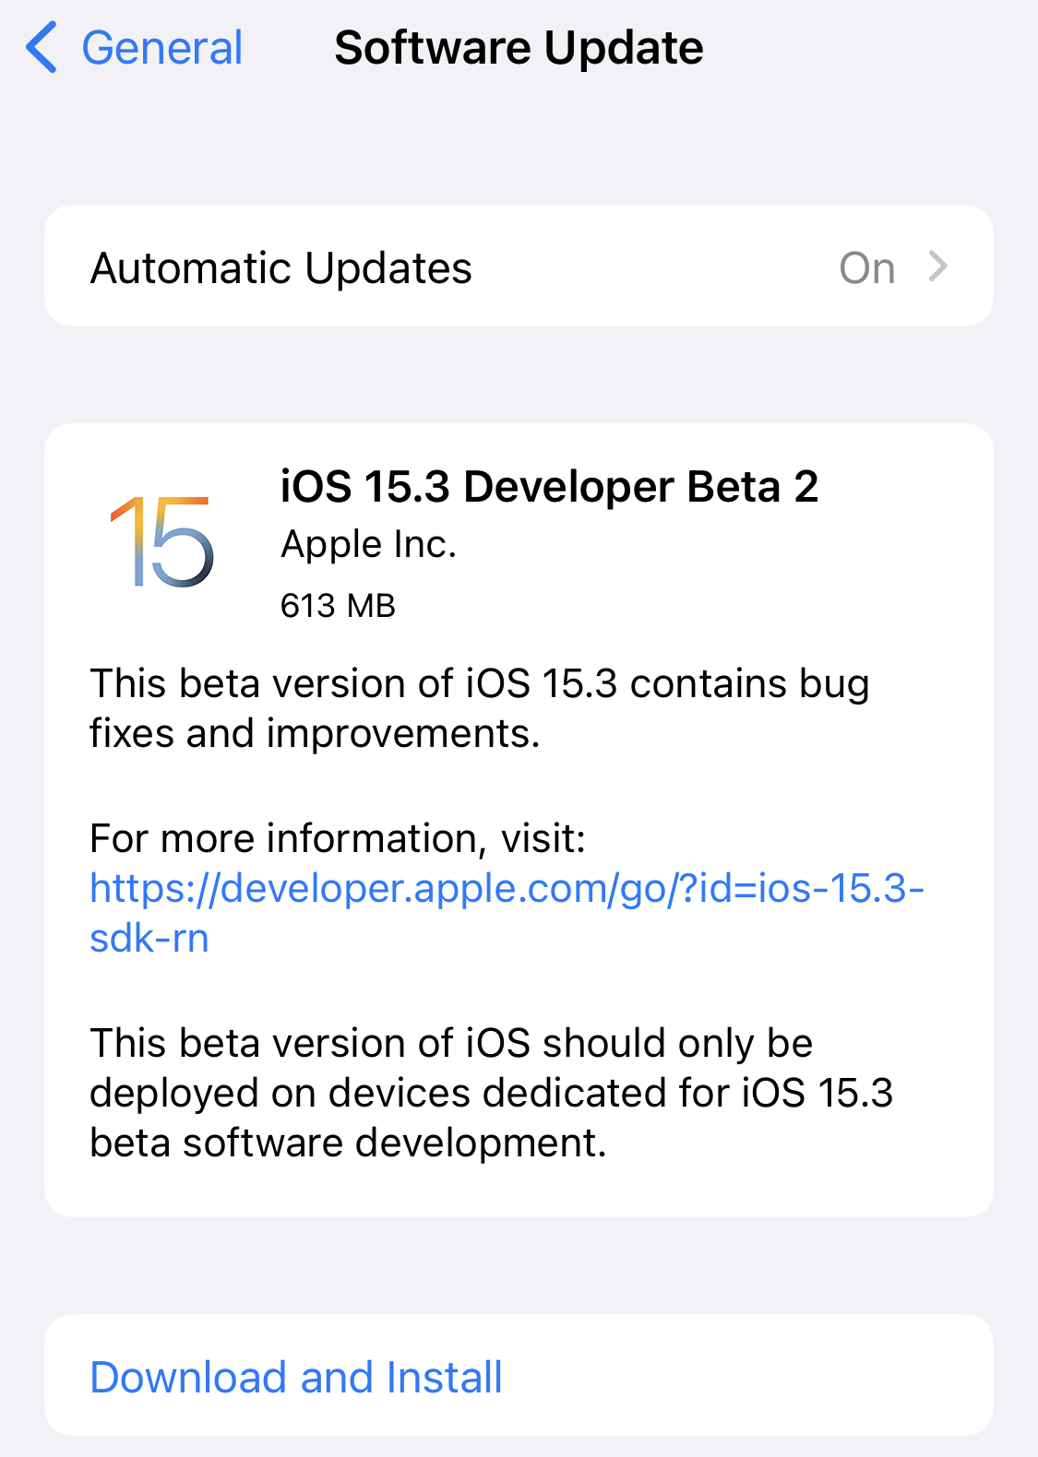Tap Download and Install
This screenshot has height=1457, width=1038.
click(296, 1377)
